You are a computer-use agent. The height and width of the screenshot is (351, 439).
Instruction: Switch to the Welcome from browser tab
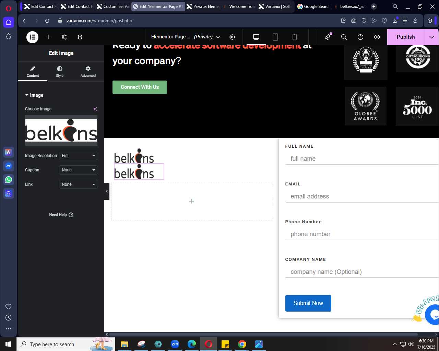pos(239,7)
